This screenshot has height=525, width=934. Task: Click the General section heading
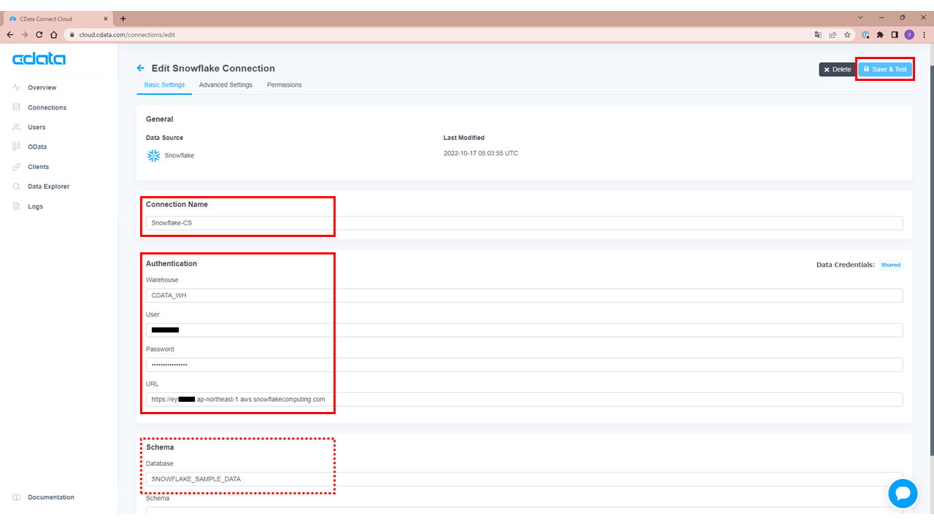160,119
